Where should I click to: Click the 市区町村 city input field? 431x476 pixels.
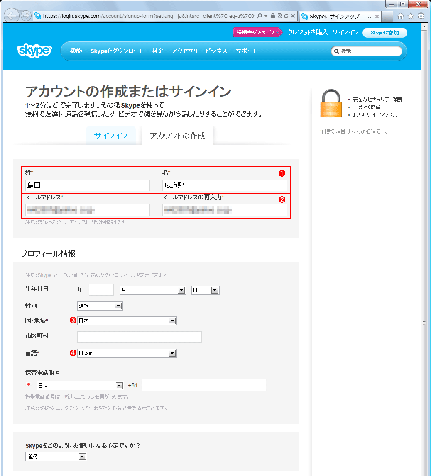click(140, 337)
